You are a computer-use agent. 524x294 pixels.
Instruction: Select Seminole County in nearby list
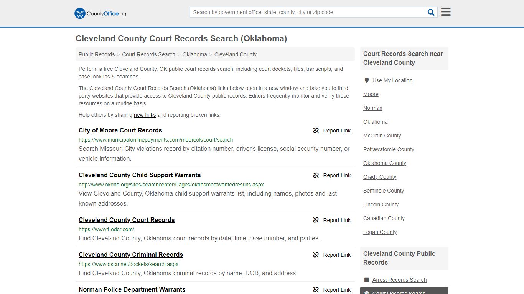384,191
